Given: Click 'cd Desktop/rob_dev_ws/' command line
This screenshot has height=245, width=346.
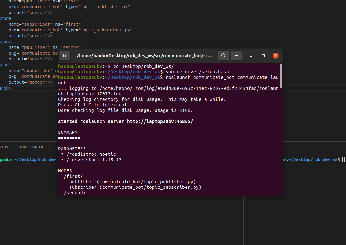Looking at the screenshot, I should click(116, 66).
